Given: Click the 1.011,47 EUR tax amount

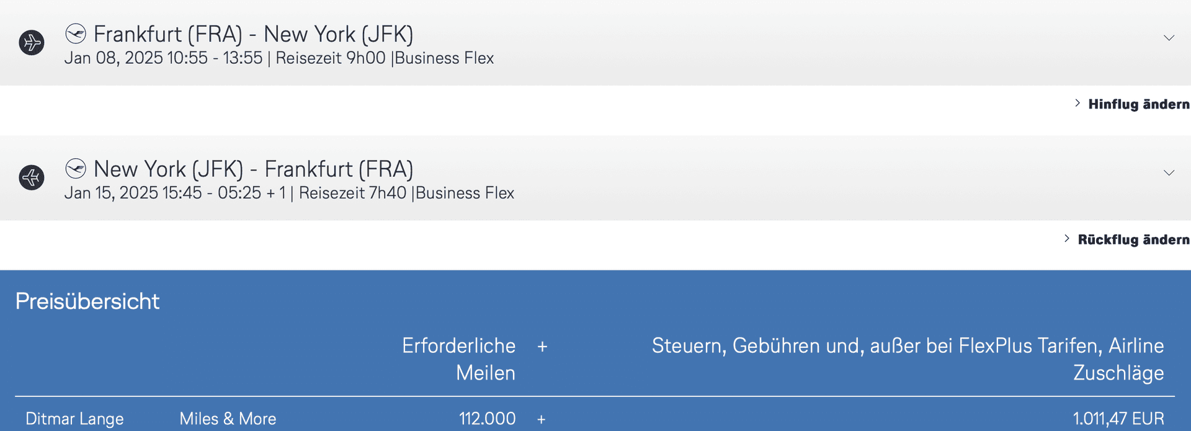Looking at the screenshot, I should click(1118, 419).
